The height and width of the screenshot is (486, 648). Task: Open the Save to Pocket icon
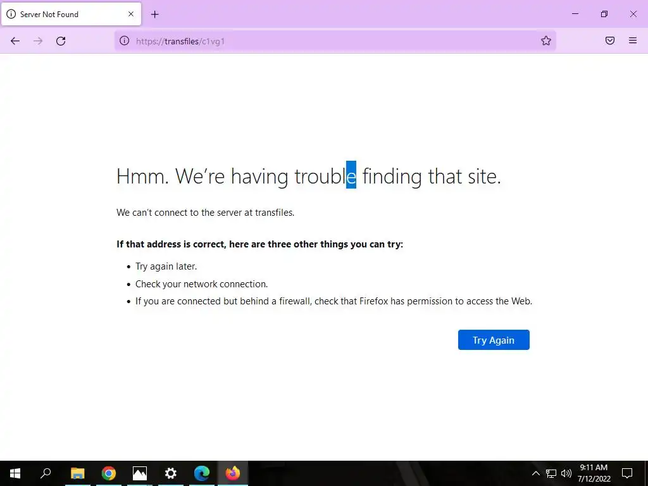pos(610,40)
